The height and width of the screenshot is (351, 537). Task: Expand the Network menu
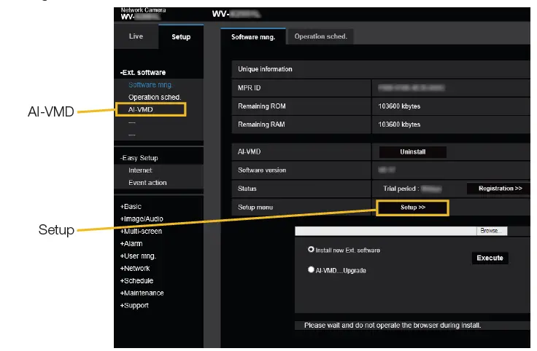134,268
